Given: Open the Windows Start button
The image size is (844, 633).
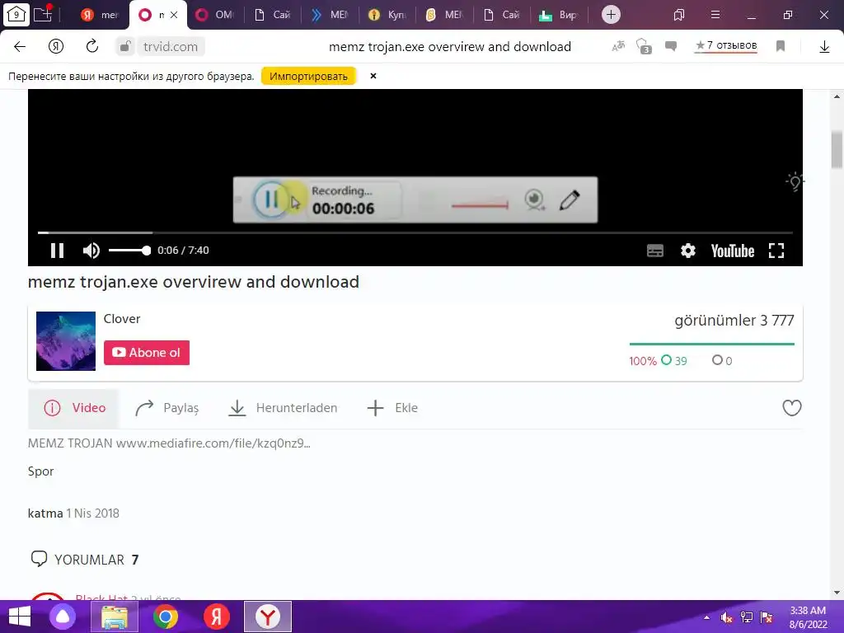Looking at the screenshot, I should 20,617.
